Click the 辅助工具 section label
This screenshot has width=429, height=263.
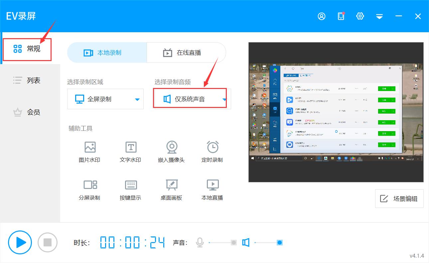80,128
